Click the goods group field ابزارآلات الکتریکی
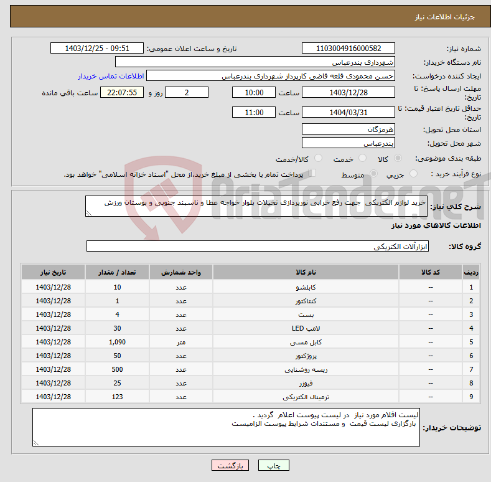The height and width of the screenshot is (482, 491). point(258,247)
